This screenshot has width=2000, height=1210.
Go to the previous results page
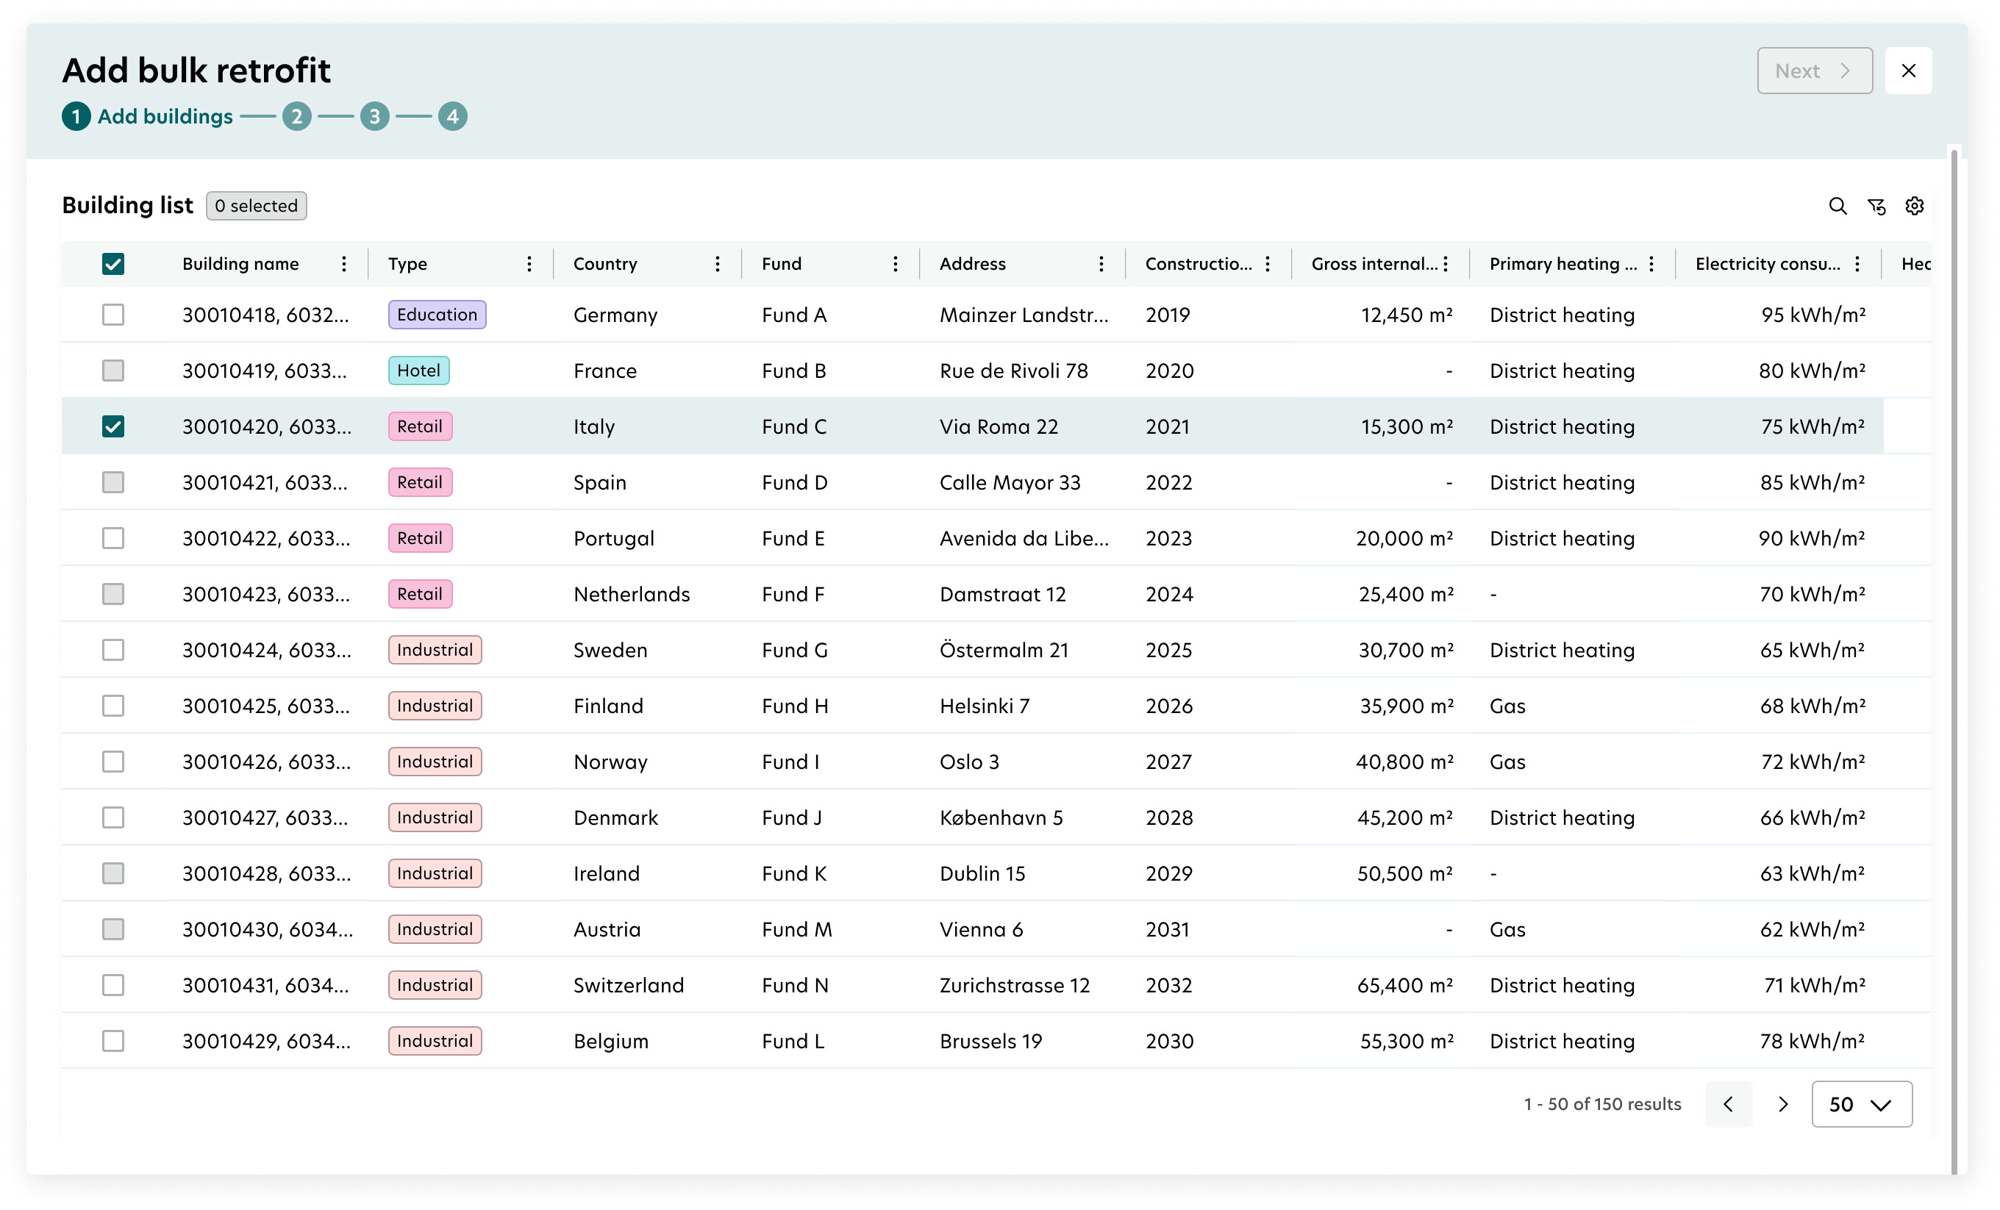click(x=1728, y=1103)
